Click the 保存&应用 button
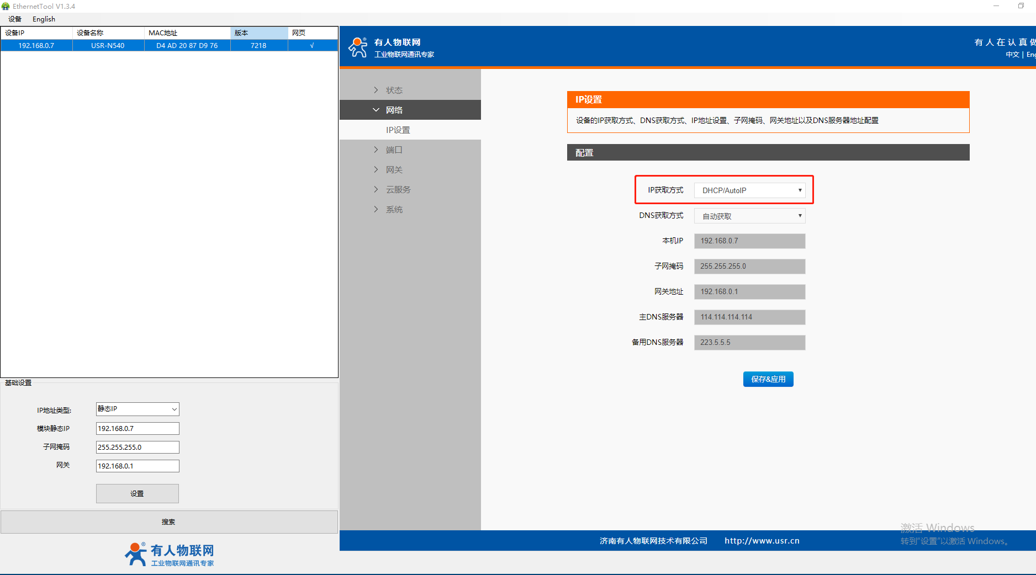The height and width of the screenshot is (575, 1036). click(x=768, y=379)
